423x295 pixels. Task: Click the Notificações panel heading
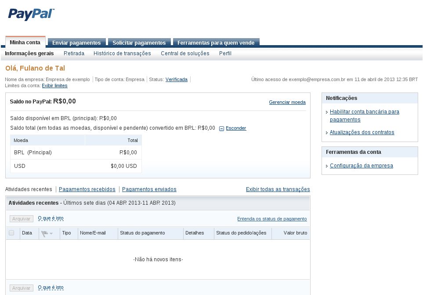[x=342, y=98]
